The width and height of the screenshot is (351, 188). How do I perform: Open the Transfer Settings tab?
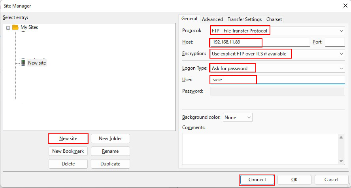pos(244,19)
